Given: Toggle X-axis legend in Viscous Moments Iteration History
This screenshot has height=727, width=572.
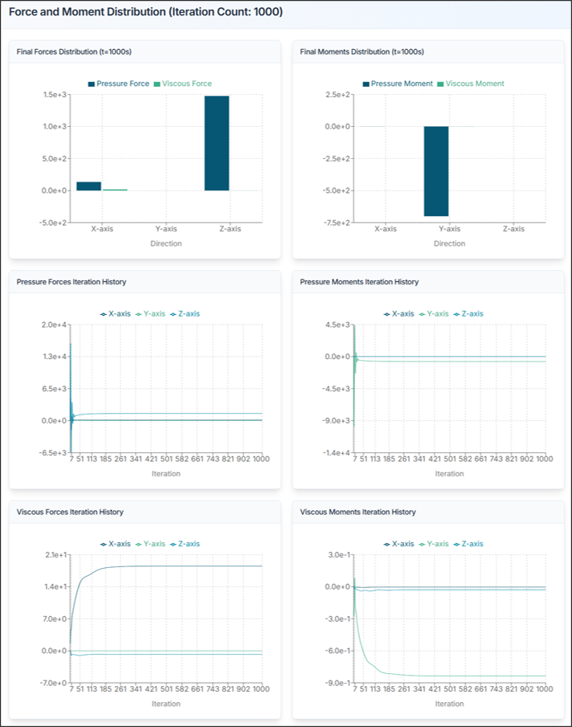Looking at the screenshot, I should coord(398,544).
